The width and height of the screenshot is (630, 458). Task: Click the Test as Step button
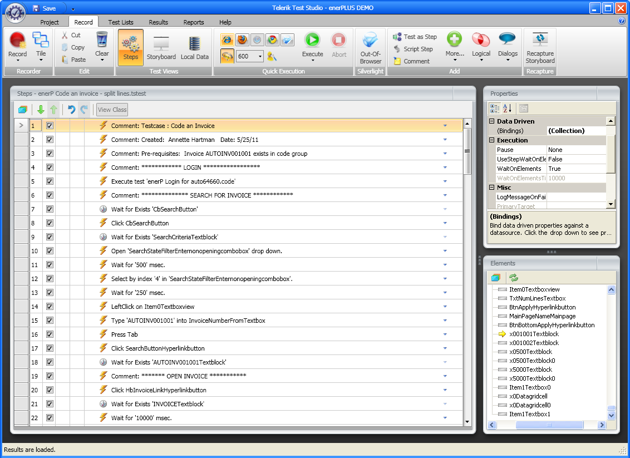(x=415, y=37)
